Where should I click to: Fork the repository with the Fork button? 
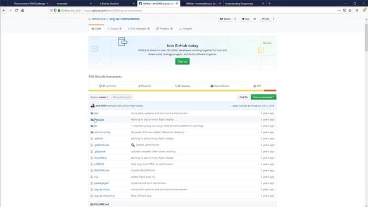click(266, 19)
